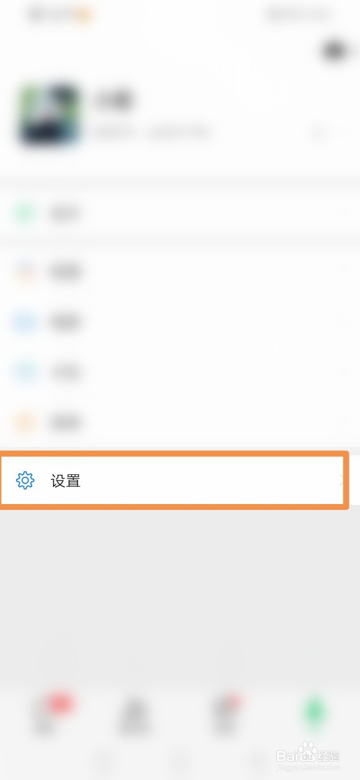Tap the blurred dark-blue list icon
Image resolution: width=360 pixels, height=780 pixels.
(x=24, y=322)
